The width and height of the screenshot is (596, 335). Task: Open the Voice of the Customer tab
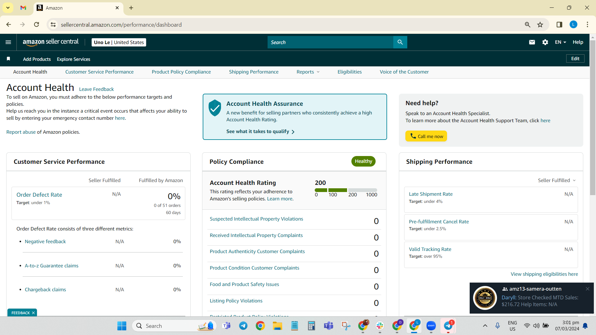[x=404, y=72]
